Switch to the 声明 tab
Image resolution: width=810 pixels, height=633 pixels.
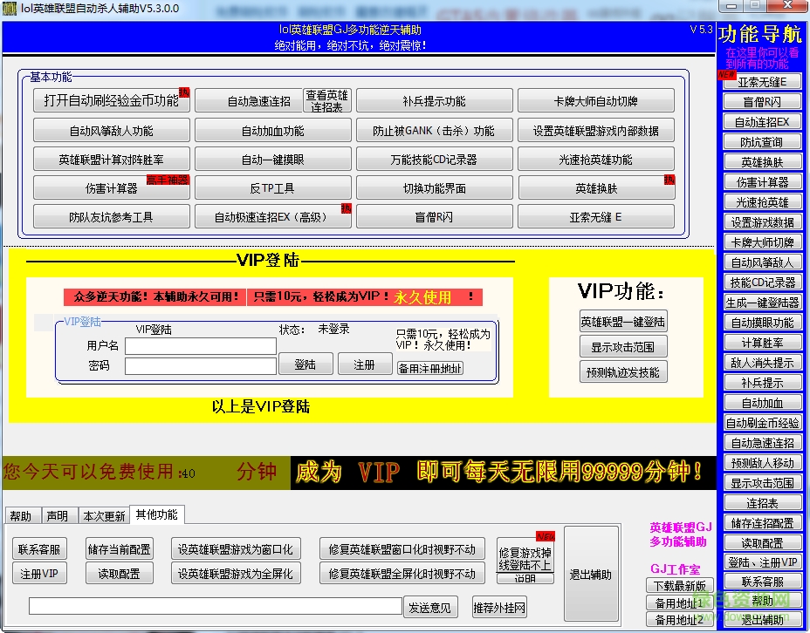pos(58,516)
